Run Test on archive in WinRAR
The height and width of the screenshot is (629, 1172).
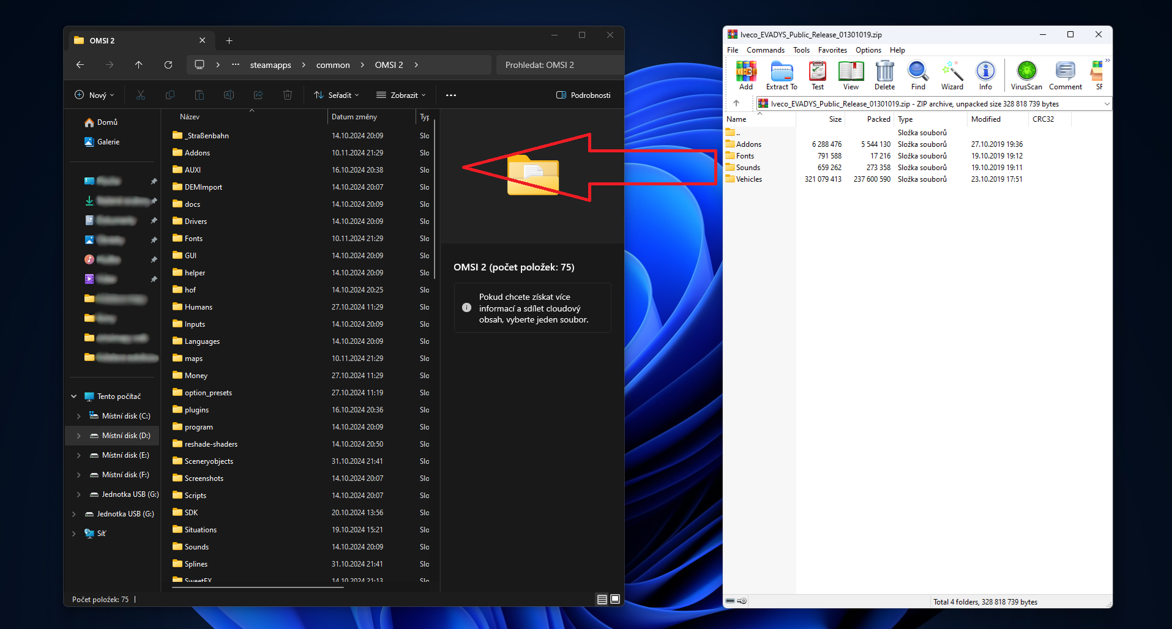(x=818, y=76)
